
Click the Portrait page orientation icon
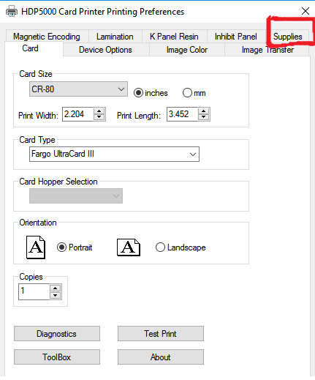(36, 247)
